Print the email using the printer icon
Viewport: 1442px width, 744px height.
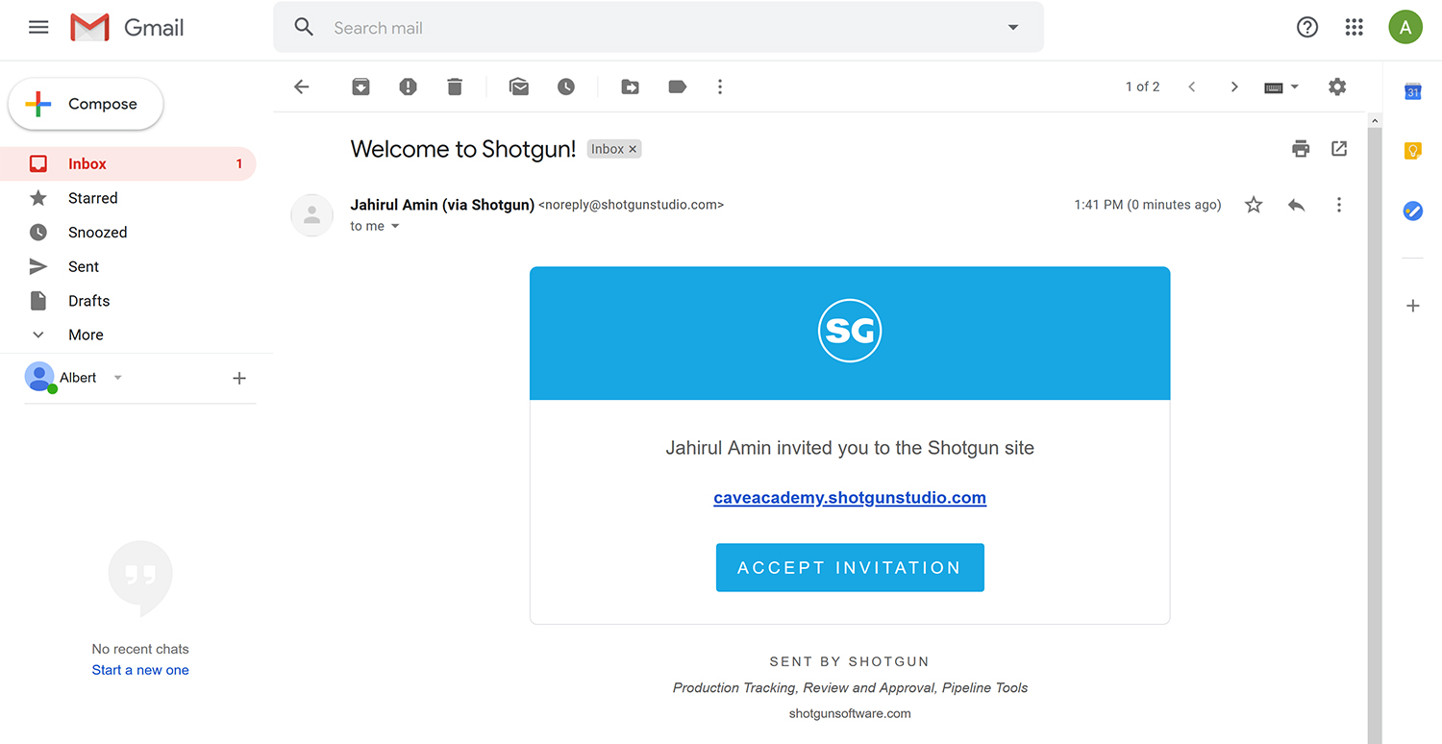[1301, 149]
